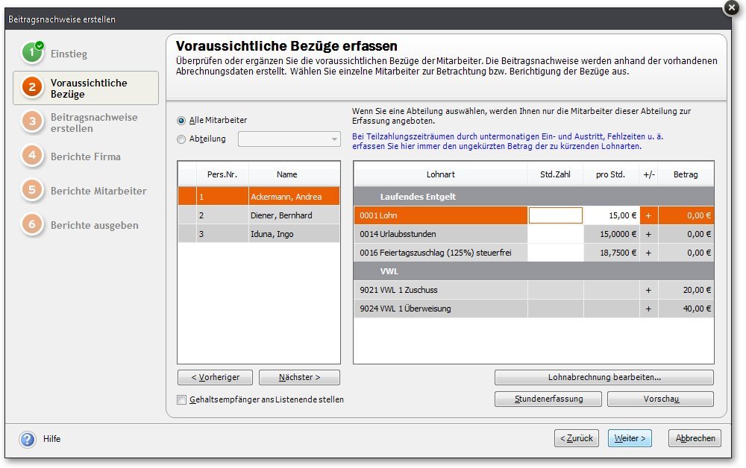Open the Stundenerfassung dialog
This screenshot has height=468, width=746.
pos(548,399)
